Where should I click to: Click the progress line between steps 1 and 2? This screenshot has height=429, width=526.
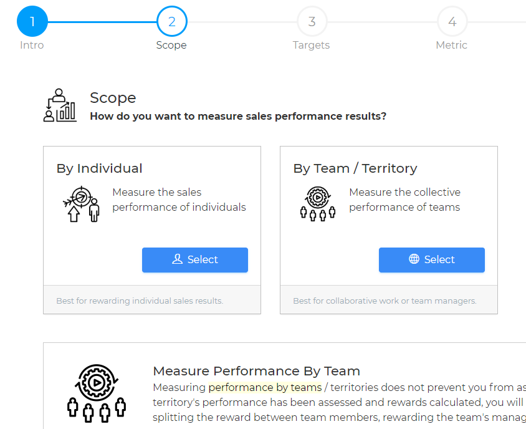tap(102, 22)
